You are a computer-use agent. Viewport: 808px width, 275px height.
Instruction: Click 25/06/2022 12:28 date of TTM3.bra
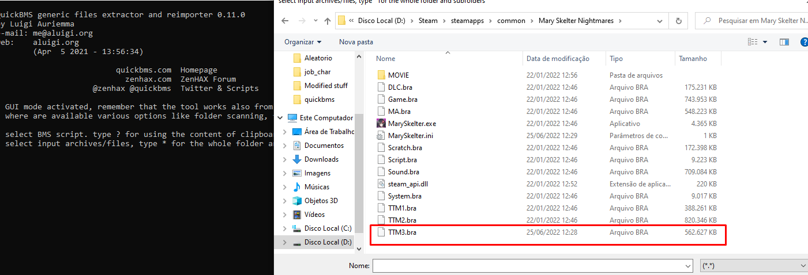[552, 232]
